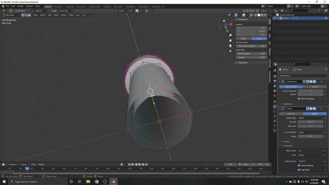Open the Render menu

(x=21, y=6)
